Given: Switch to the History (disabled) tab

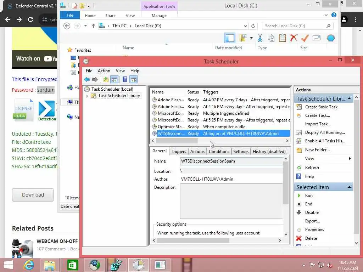Looking at the screenshot, I should click(269, 152).
